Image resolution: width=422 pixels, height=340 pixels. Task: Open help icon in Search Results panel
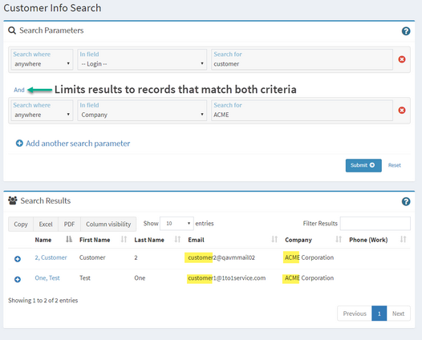tap(406, 201)
